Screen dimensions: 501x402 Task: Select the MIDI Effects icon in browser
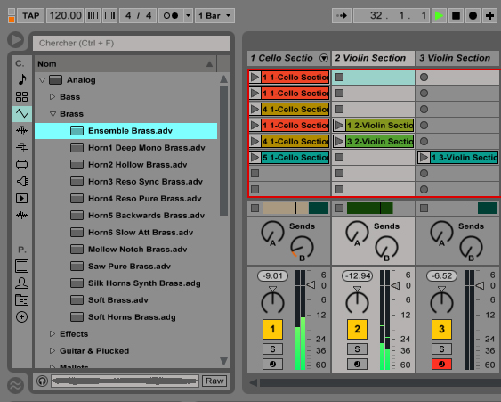[21, 148]
